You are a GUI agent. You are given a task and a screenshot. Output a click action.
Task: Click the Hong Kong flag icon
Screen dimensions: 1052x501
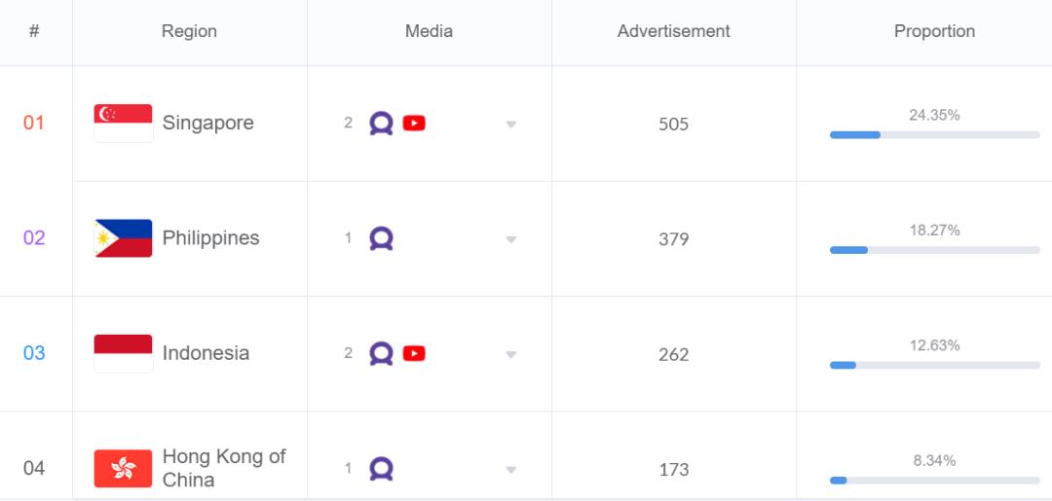click(124, 469)
